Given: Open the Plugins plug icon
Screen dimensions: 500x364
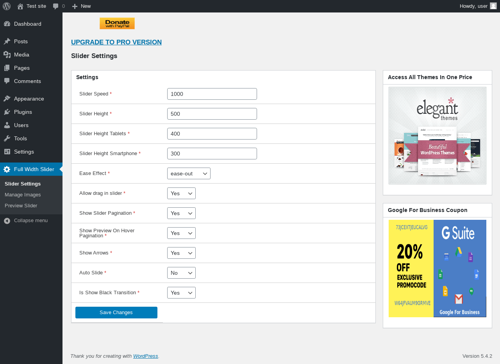Looking at the screenshot, I should point(7,112).
